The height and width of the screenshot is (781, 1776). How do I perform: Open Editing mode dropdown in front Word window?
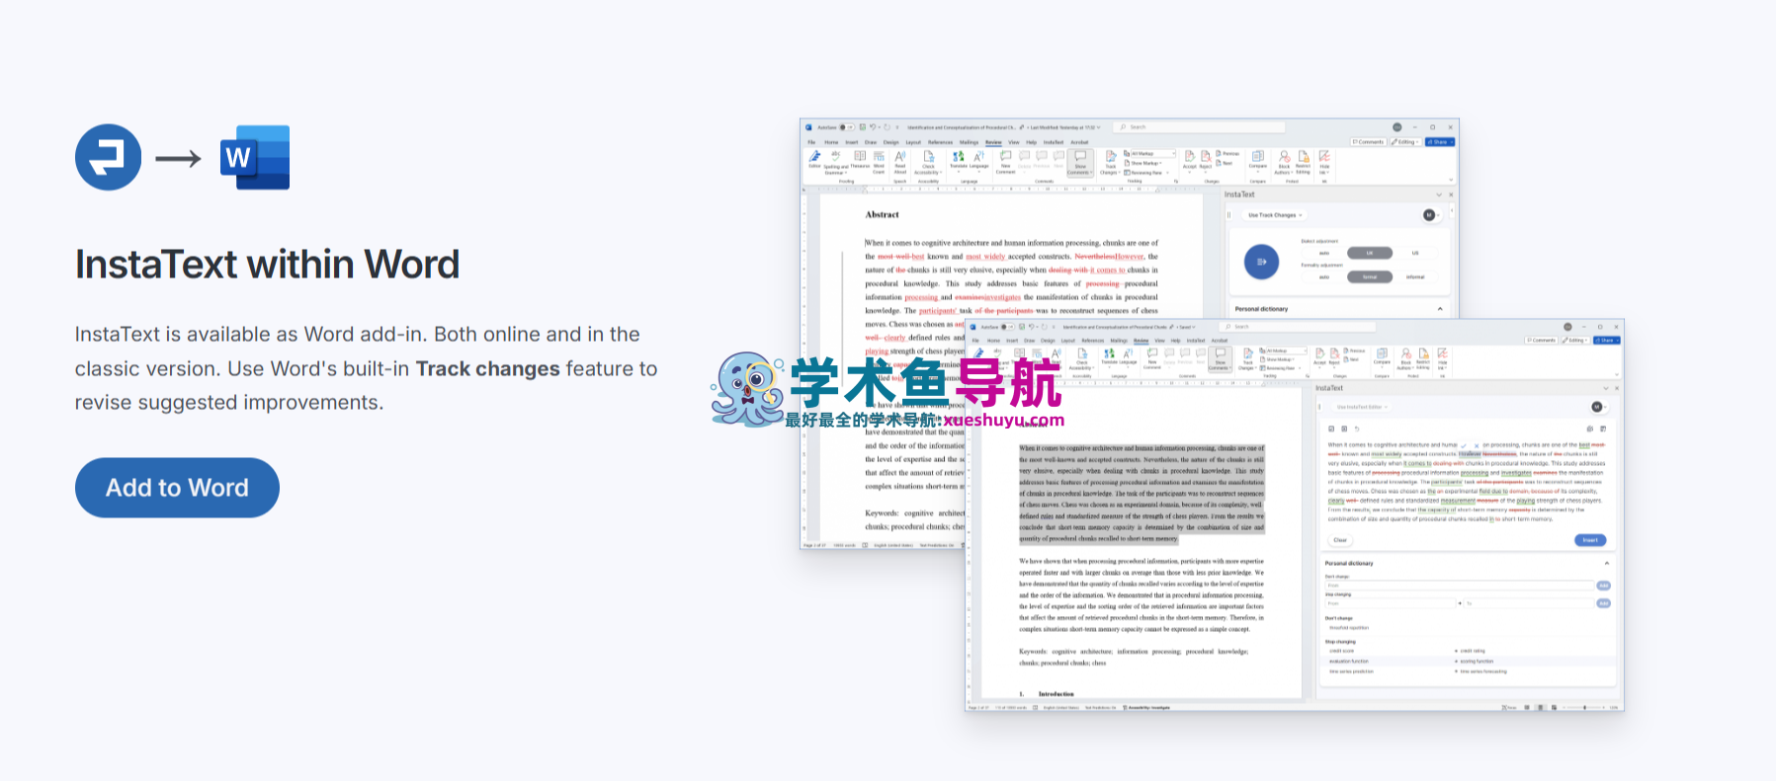[x=1575, y=341]
